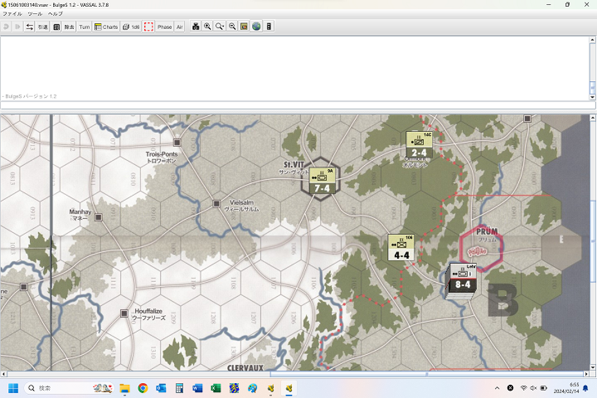Viewport: 597px width, 398px height.
Task: Click the Turn button
Action: pos(84,26)
